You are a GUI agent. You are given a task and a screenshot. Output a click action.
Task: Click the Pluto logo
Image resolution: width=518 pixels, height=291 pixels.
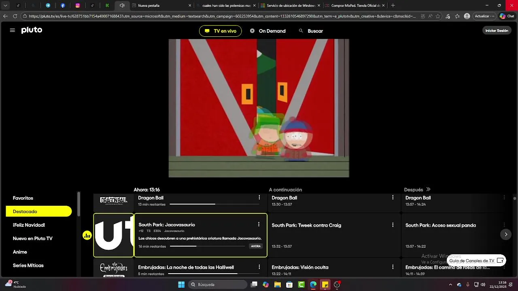pyautogui.click(x=32, y=30)
